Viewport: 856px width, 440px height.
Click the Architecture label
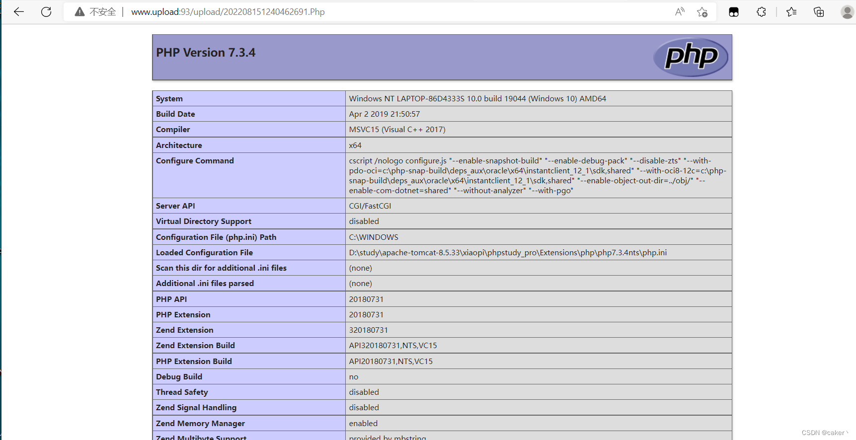[179, 146]
